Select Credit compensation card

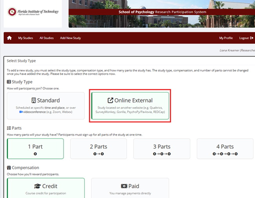[46, 188]
